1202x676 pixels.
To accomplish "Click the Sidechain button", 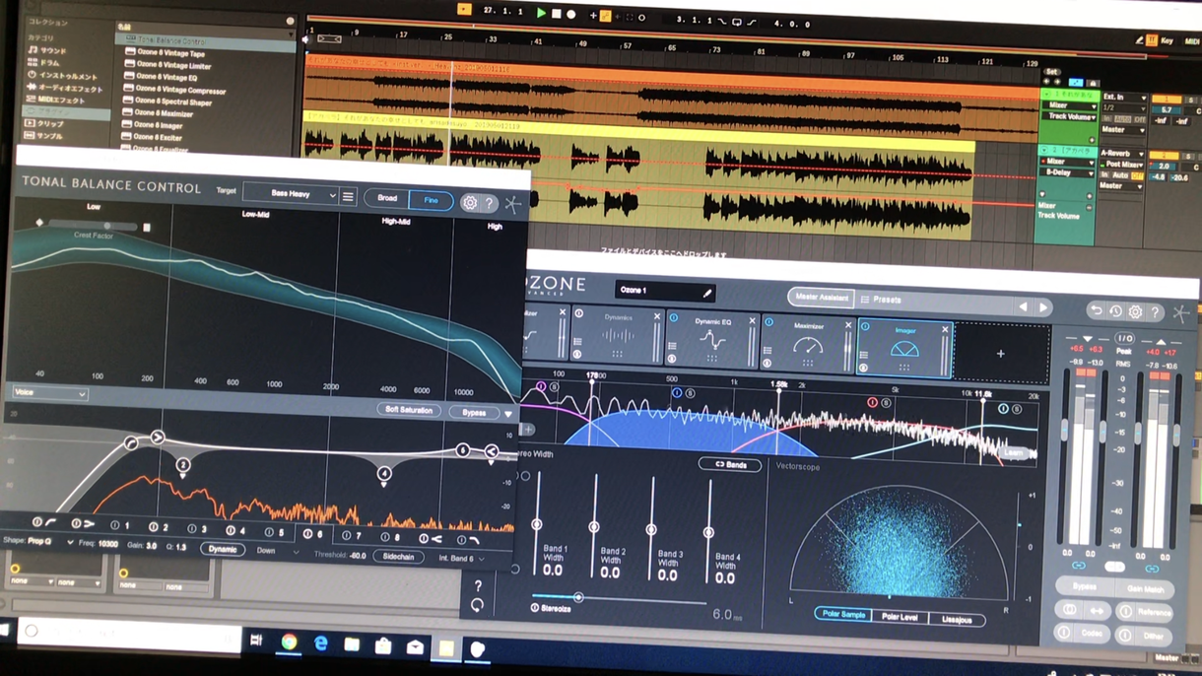I will 398,557.
